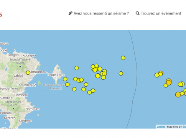Select the lone marker northeast of Petite-Terre
The image size is (186, 138).
pyautogui.click(x=77, y=68)
